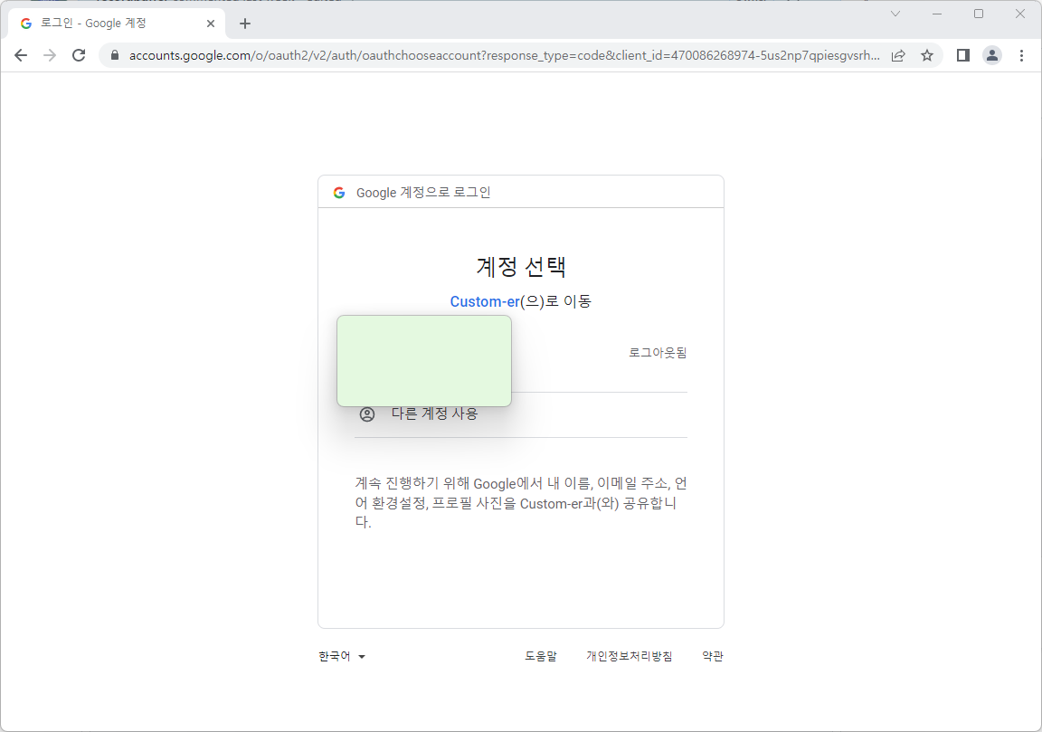The height and width of the screenshot is (732, 1042).
Task: Open the 한국어 language dropdown
Action: click(342, 656)
